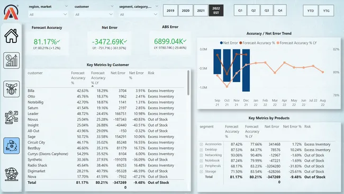Expand the Networking segment row
This screenshot has width=344, height=194.
pos(201,155)
